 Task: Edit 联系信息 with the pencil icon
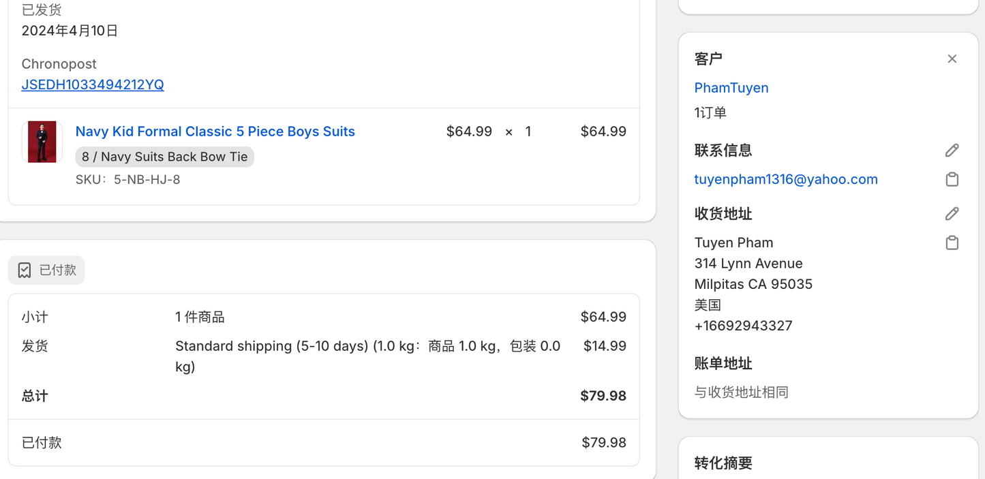(952, 150)
